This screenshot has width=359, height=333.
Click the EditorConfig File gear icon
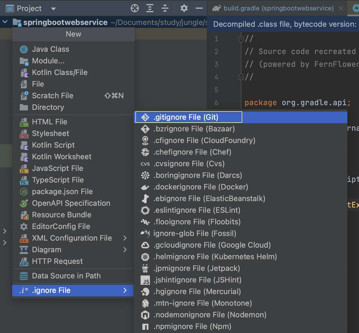point(24,227)
